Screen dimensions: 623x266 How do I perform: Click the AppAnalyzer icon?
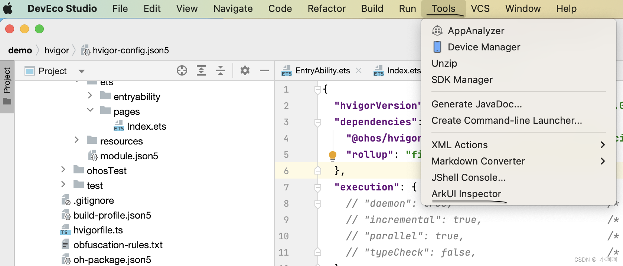437,31
